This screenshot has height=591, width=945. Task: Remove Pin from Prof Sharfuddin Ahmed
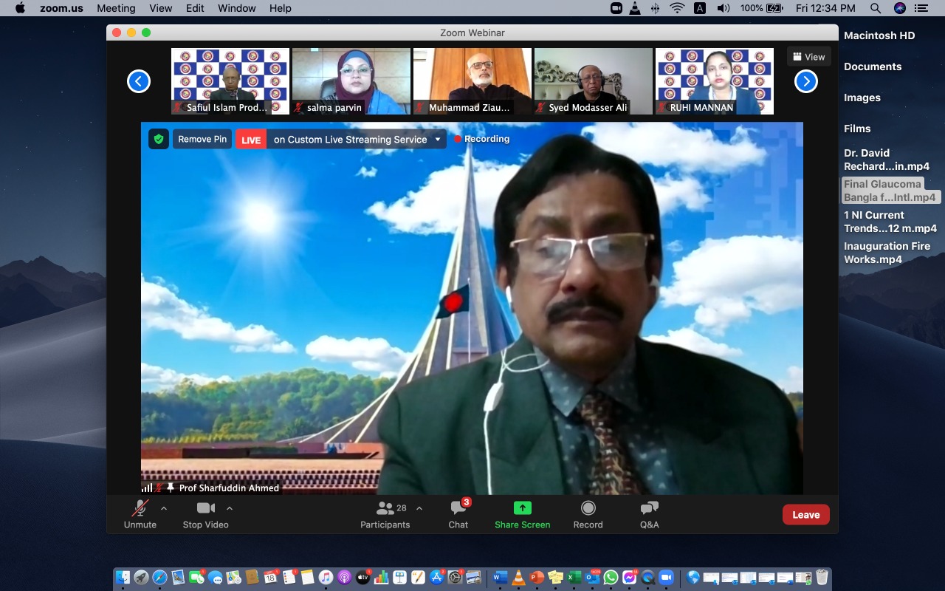tap(202, 139)
